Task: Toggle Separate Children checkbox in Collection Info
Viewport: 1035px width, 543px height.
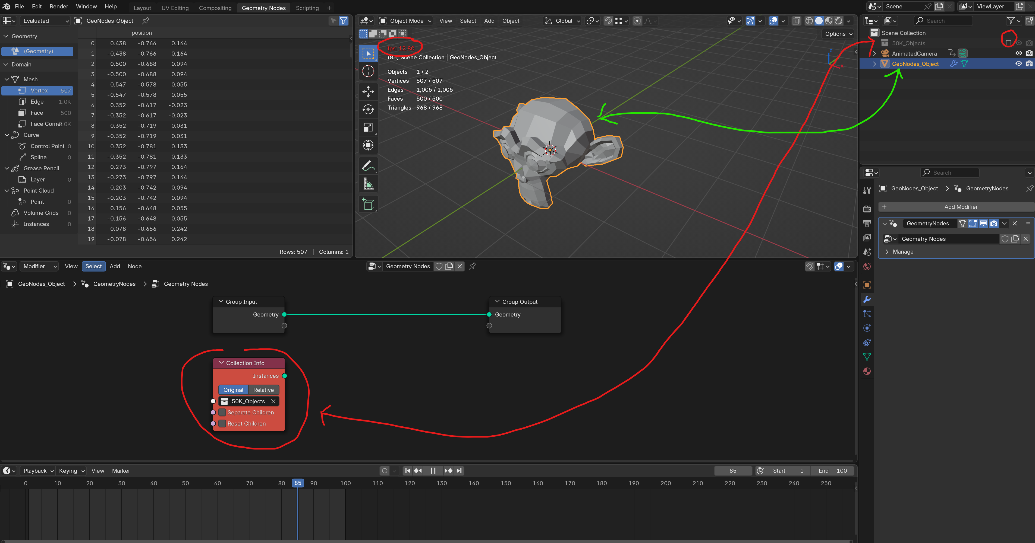Action: 222,413
